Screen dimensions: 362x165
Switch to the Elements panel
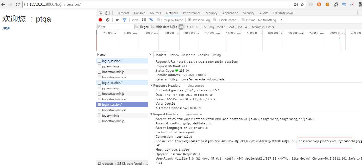click(123, 13)
